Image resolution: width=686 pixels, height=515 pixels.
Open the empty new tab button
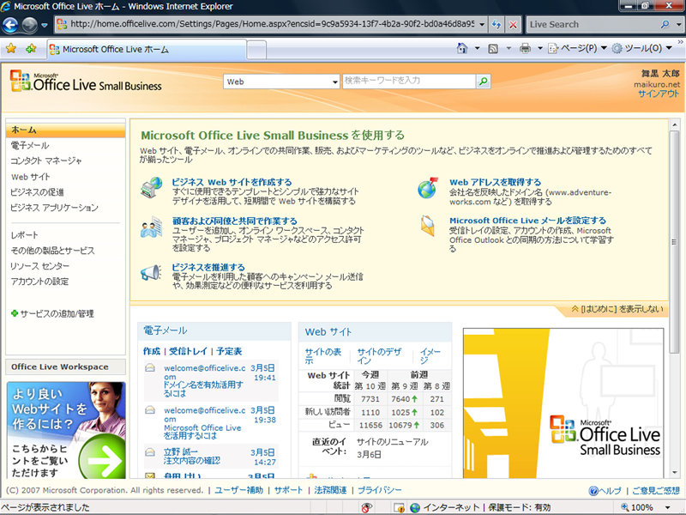coord(256,50)
